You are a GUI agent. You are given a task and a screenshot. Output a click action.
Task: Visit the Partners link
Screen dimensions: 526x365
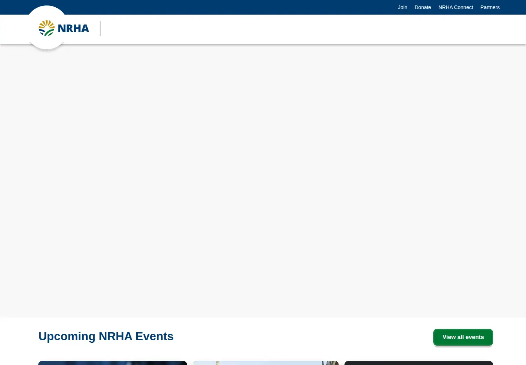[490, 7]
